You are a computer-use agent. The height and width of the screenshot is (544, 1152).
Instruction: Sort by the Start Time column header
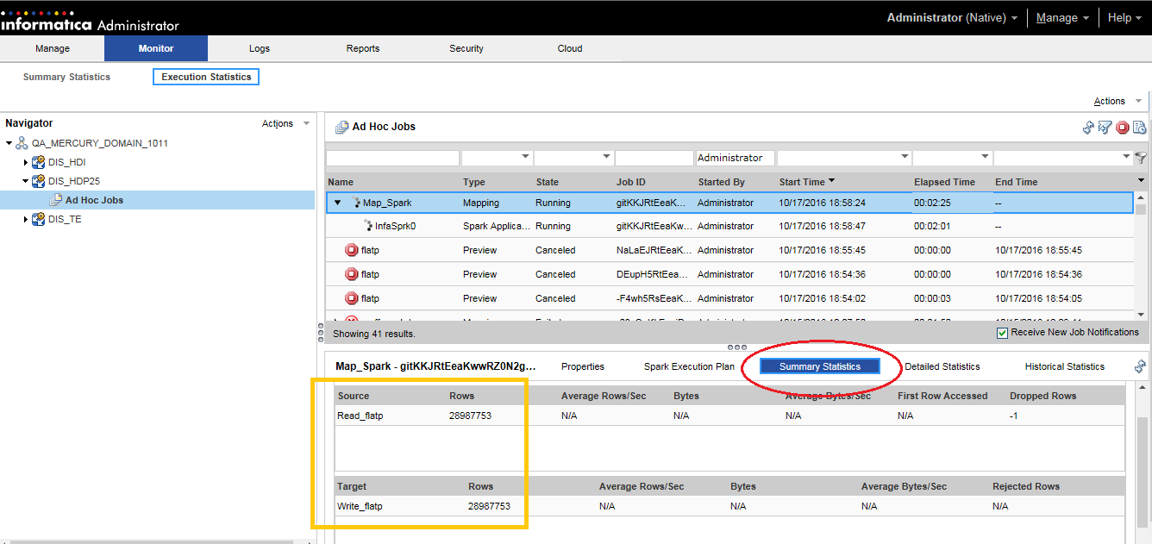point(802,182)
